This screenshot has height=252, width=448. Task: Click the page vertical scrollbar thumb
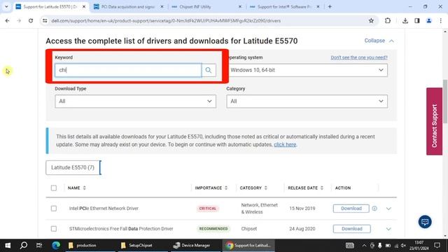click(x=445, y=101)
